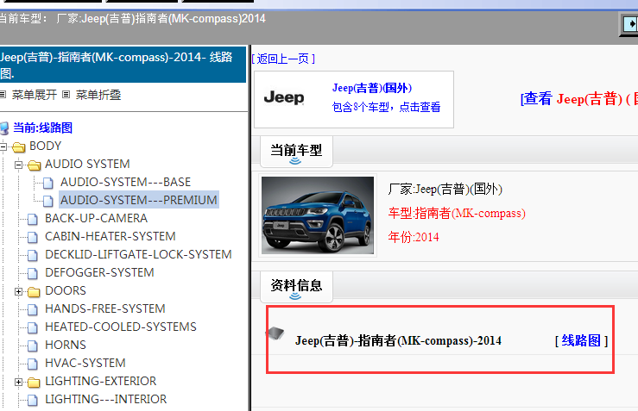Click the AUDIO-SYSTEM---BASE page icon
The image size is (638, 411).
point(48,184)
